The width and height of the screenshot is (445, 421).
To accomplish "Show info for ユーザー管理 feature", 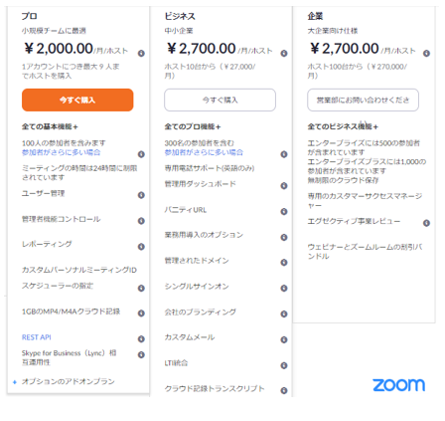I will coord(141,195).
